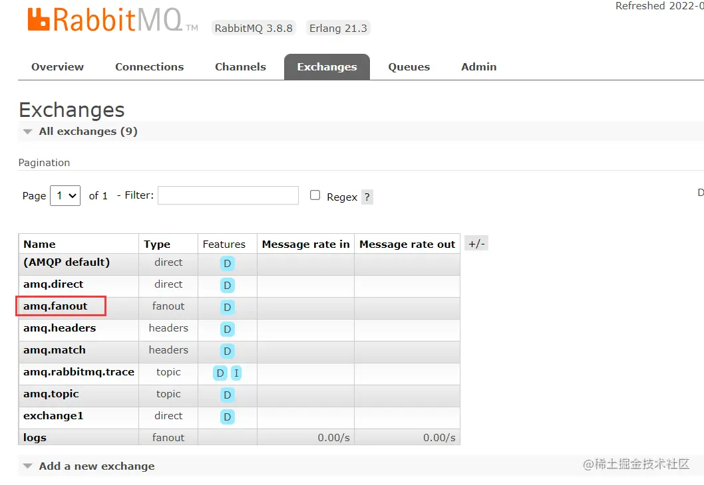
Task: Click the D badge in amq.rabbitmq.trace row
Action: click(220, 373)
